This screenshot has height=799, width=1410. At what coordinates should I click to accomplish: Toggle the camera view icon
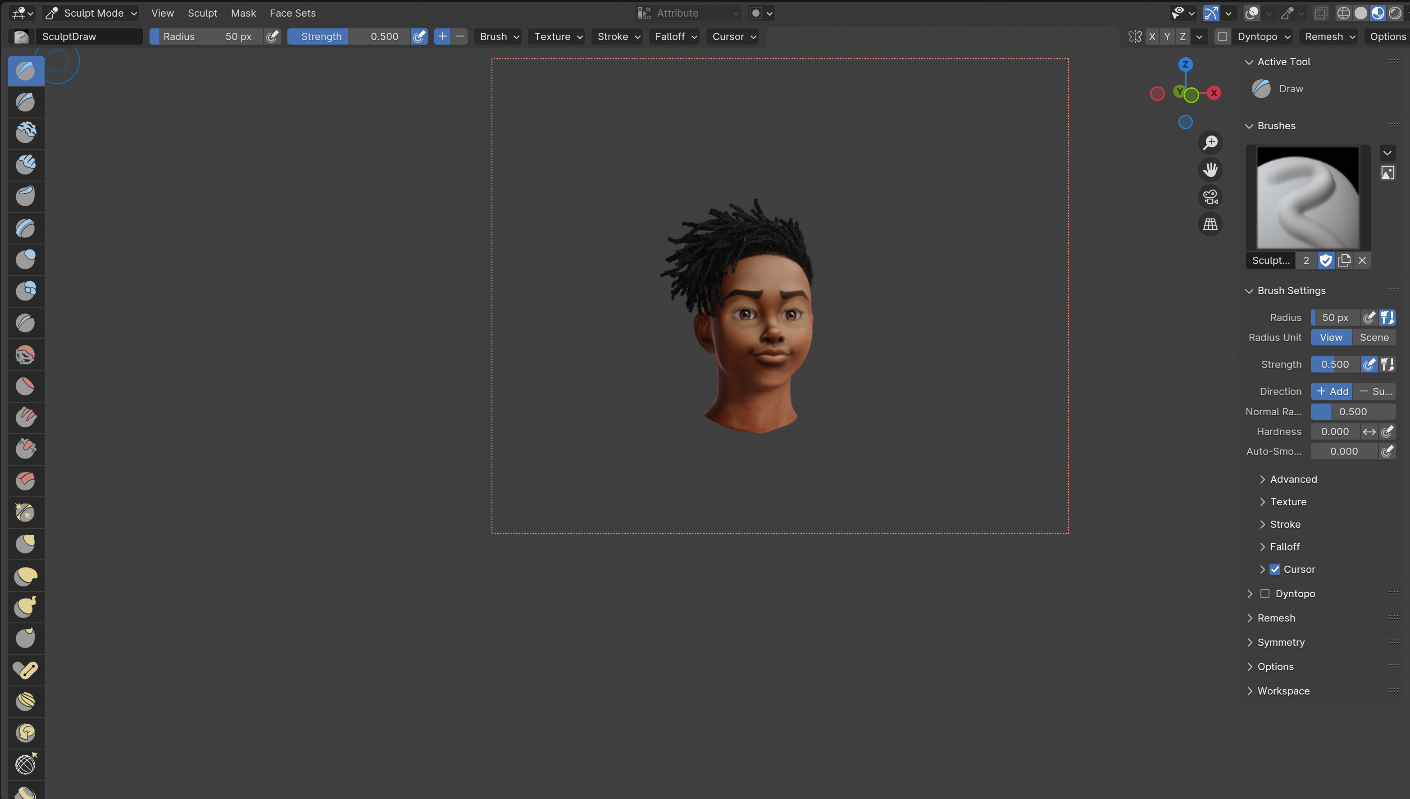point(1210,197)
